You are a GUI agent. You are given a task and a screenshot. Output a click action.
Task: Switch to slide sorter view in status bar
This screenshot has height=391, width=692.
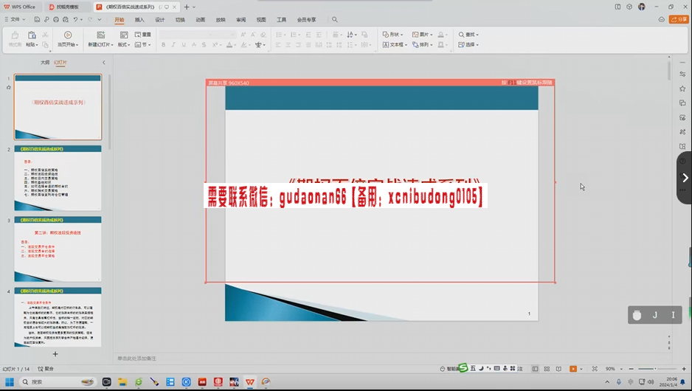point(547,369)
